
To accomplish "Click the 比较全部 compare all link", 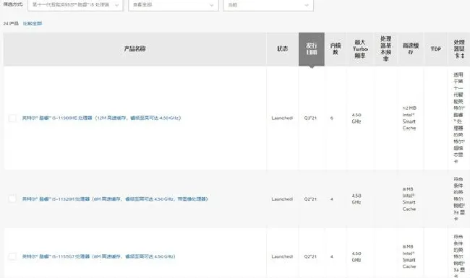I will pos(33,23).
